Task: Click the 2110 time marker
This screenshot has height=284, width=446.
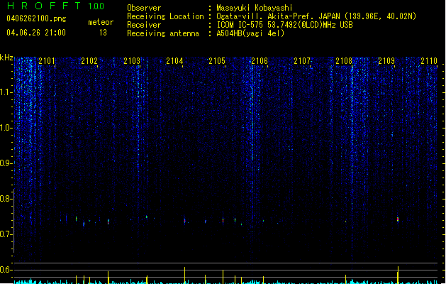Action: pyautogui.click(x=429, y=61)
